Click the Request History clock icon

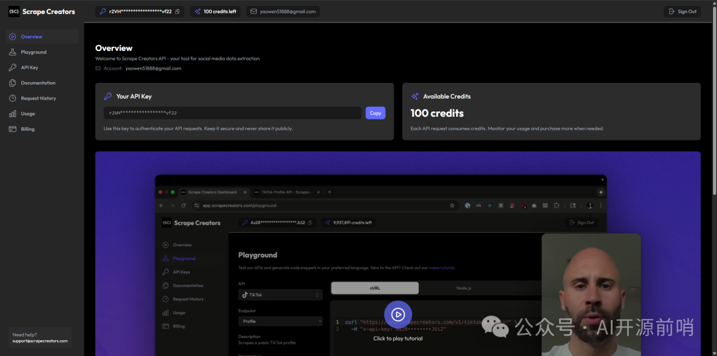[x=13, y=98]
